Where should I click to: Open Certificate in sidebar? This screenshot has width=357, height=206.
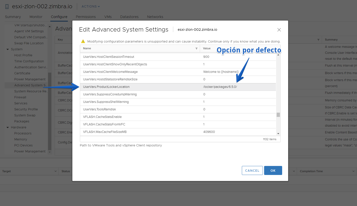pyautogui.click(x=22, y=73)
